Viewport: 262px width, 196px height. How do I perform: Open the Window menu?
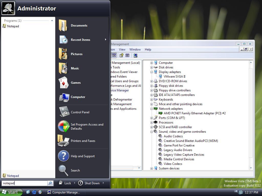pos(135,50)
